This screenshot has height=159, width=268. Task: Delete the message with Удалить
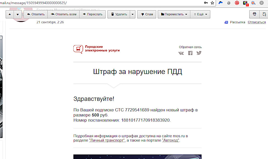click(x=119, y=14)
